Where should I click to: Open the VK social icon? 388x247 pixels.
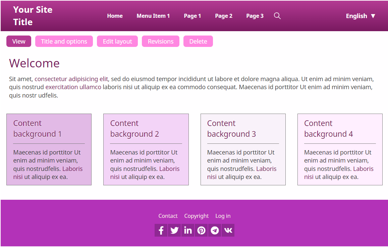coord(228,230)
